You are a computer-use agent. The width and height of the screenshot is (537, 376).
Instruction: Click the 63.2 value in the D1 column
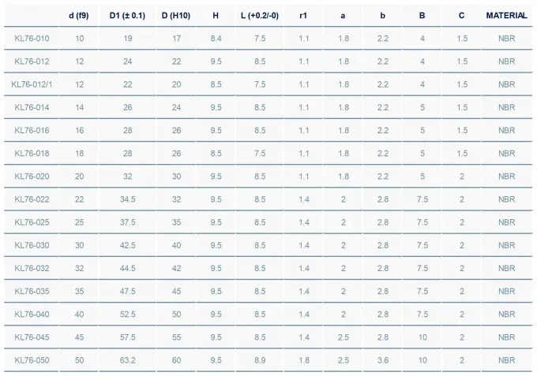[127, 360]
